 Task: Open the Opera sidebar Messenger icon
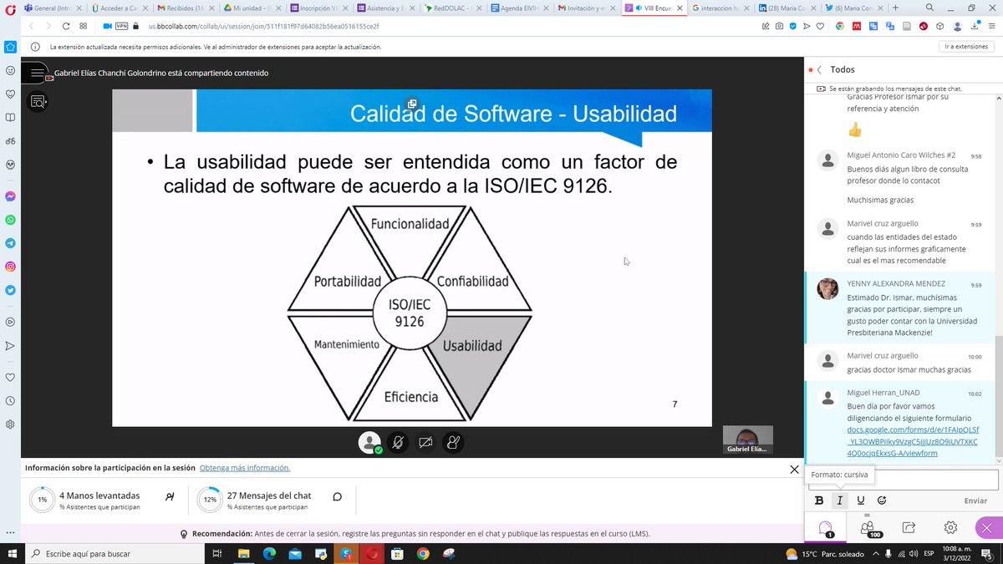point(10,197)
